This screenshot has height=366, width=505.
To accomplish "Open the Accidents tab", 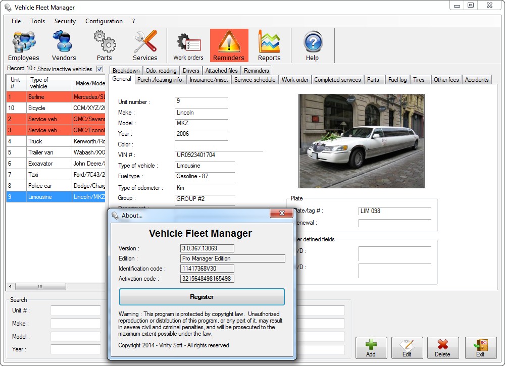I will coord(477,80).
